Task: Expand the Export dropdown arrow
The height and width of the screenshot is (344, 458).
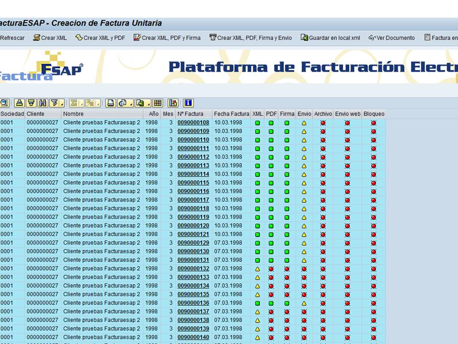Action: (x=148, y=103)
